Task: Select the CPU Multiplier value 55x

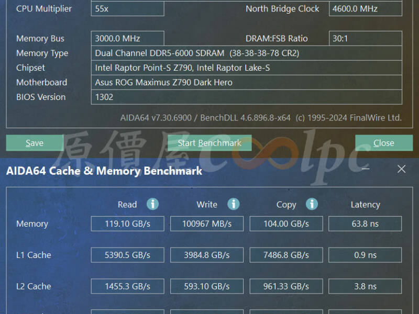Action: tap(127, 9)
